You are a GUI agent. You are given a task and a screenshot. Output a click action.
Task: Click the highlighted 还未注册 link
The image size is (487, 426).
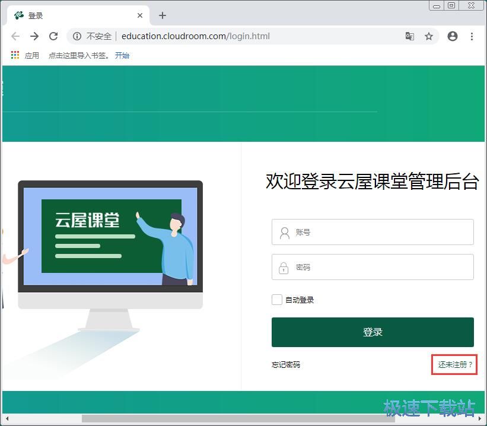(x=454, y=364)
